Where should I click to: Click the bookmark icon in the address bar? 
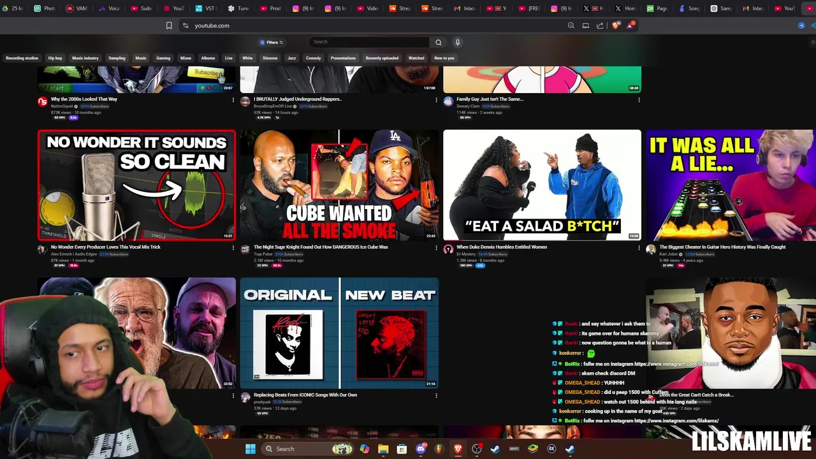coord(169,25)
